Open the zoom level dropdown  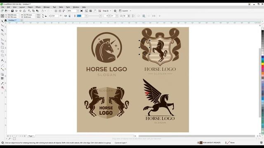78,11
